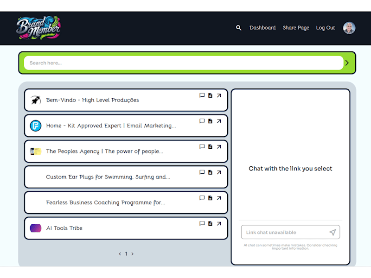The image size is (371, 278).
Task: Click 'Chat with the link you select' text
Action: pos(290,169)
